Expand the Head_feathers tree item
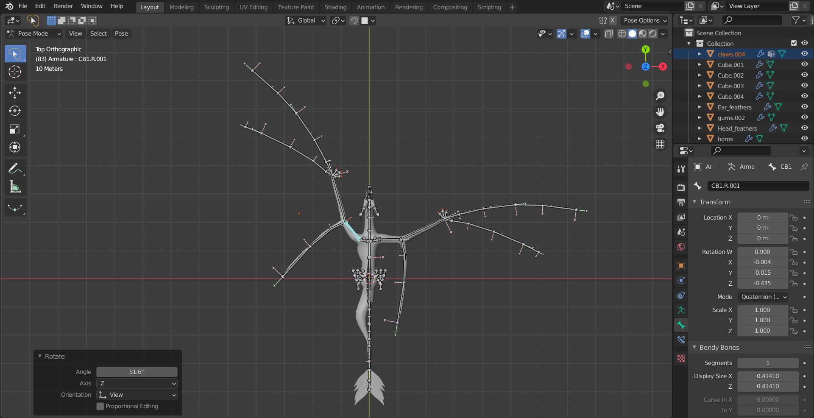 (700, 128)
